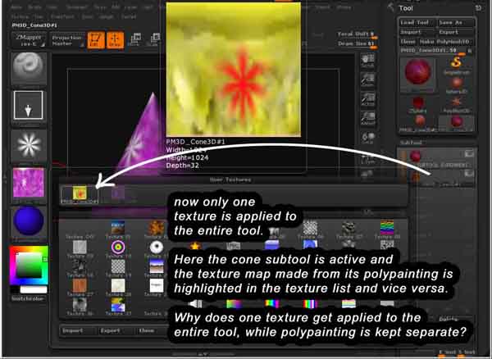This screenshot has width=492, height=359.
Task: Click the white secondary color swatch
Action: click(34, 289)
